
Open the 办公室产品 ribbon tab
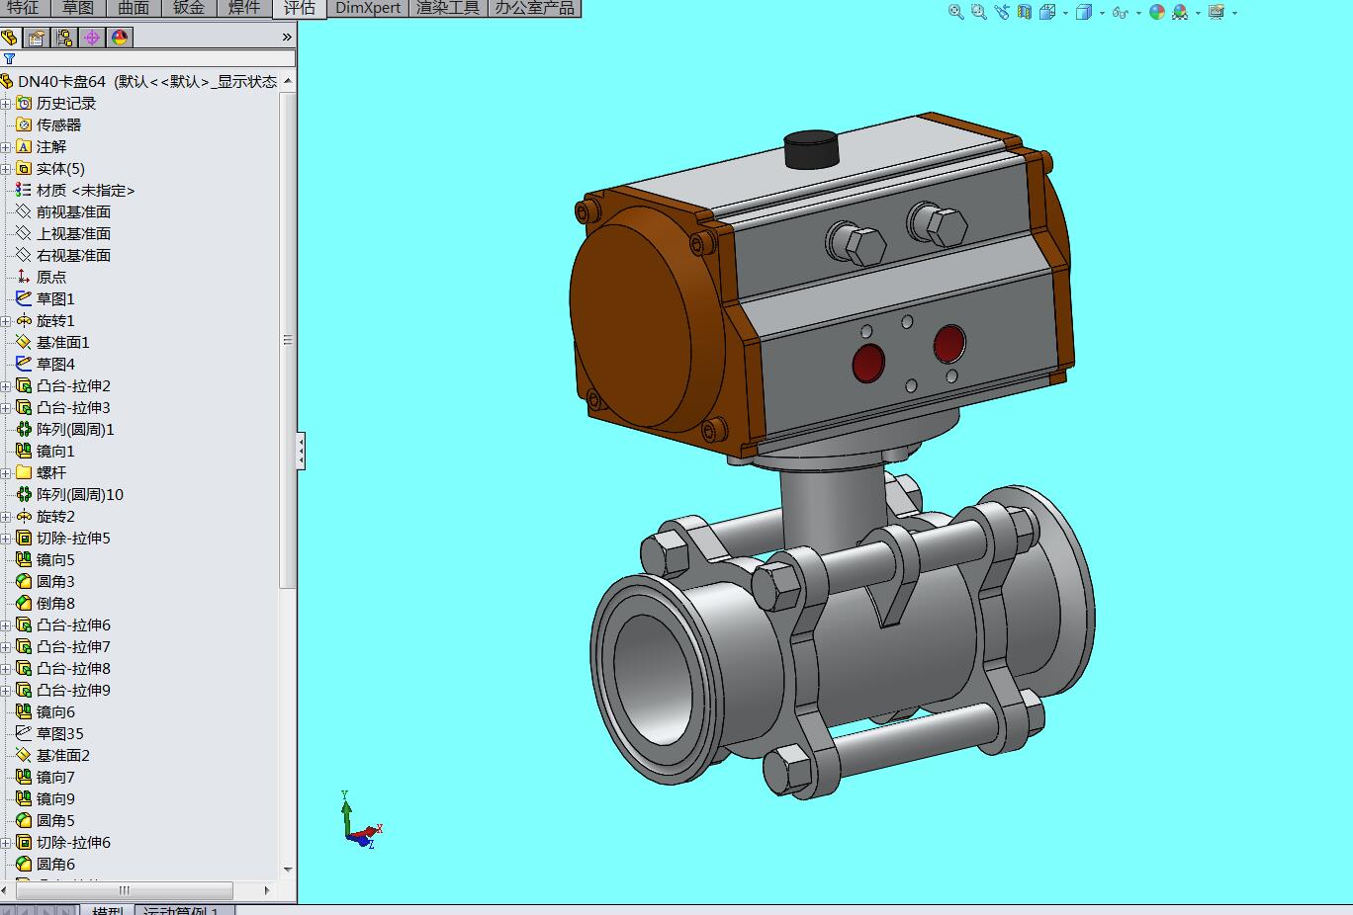click(x=534, y=8)
